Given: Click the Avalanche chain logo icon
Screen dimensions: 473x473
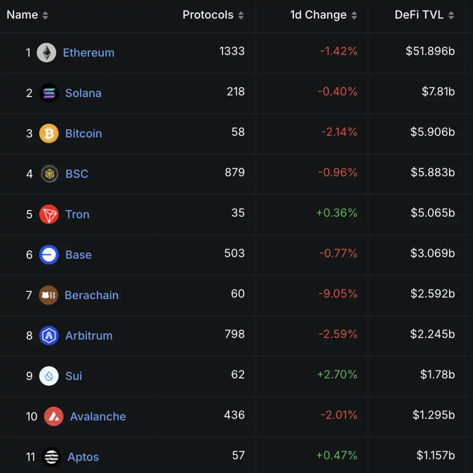Looking at the screenshot, I should click(53, 416).
